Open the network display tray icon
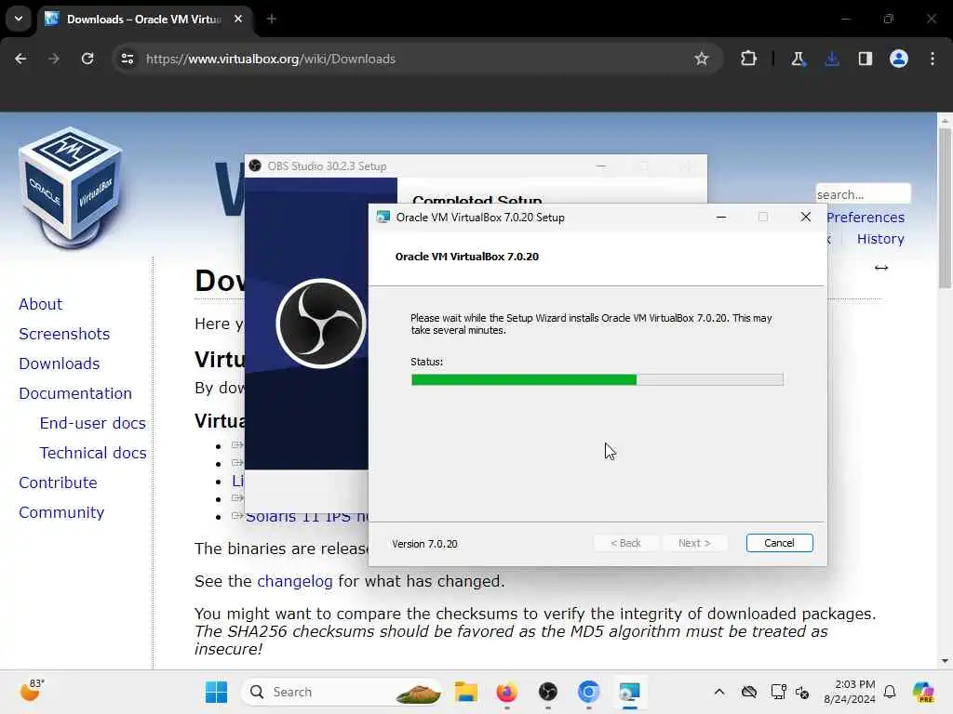 tap(778, 692)
